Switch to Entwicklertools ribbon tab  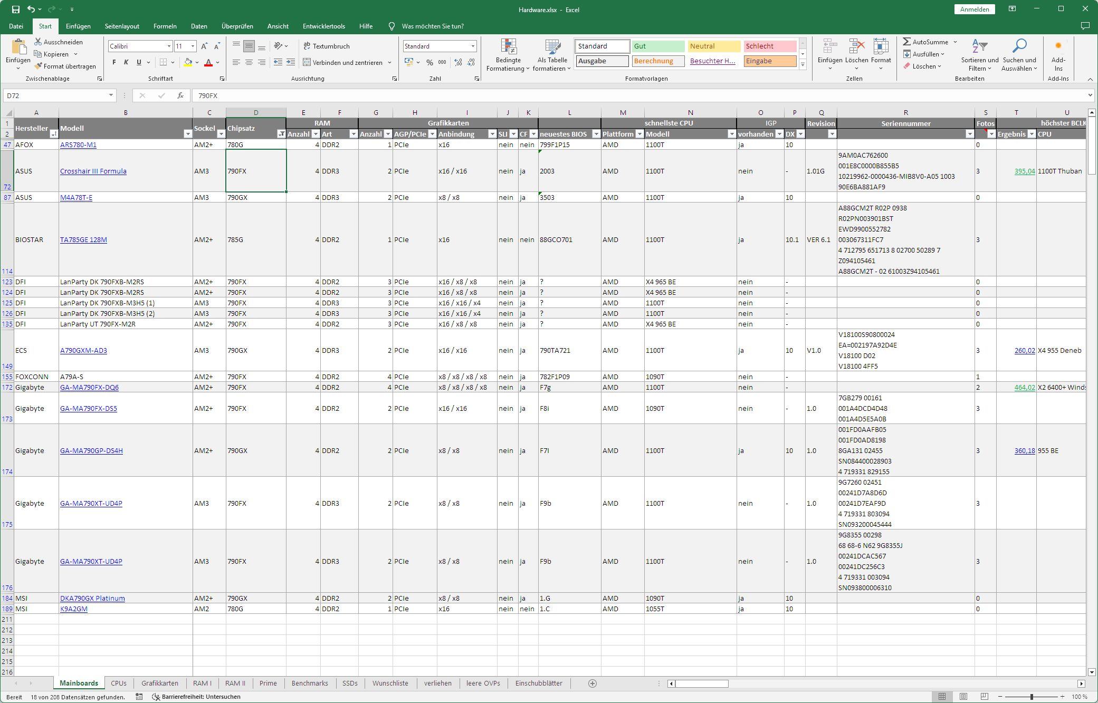click(323, 26)
